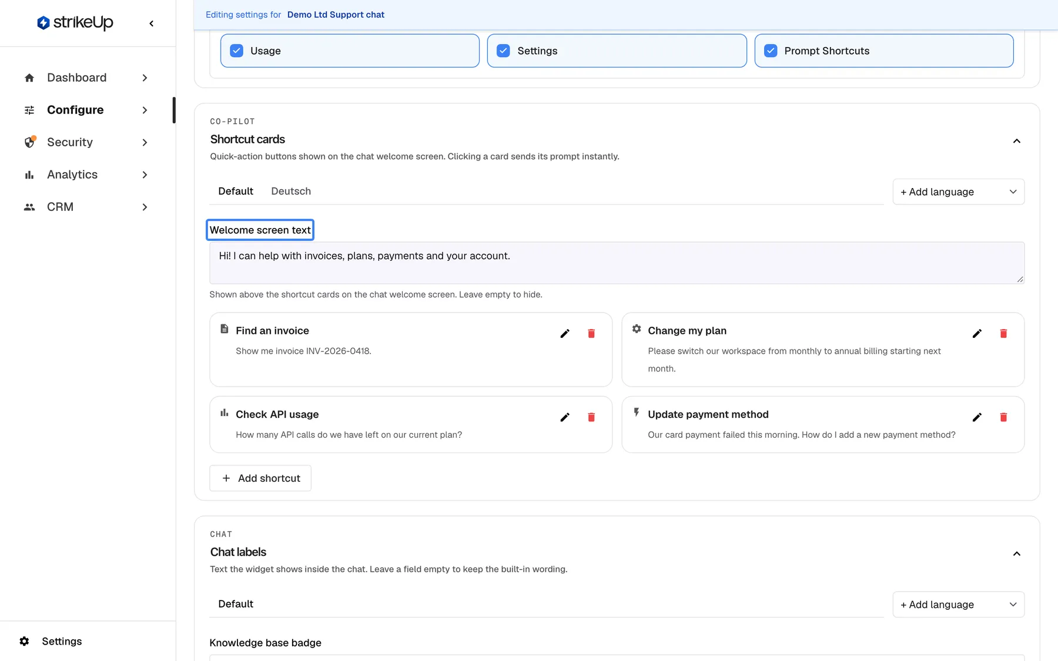
Task: Click the CRM people icon
Action: (29, 207)
